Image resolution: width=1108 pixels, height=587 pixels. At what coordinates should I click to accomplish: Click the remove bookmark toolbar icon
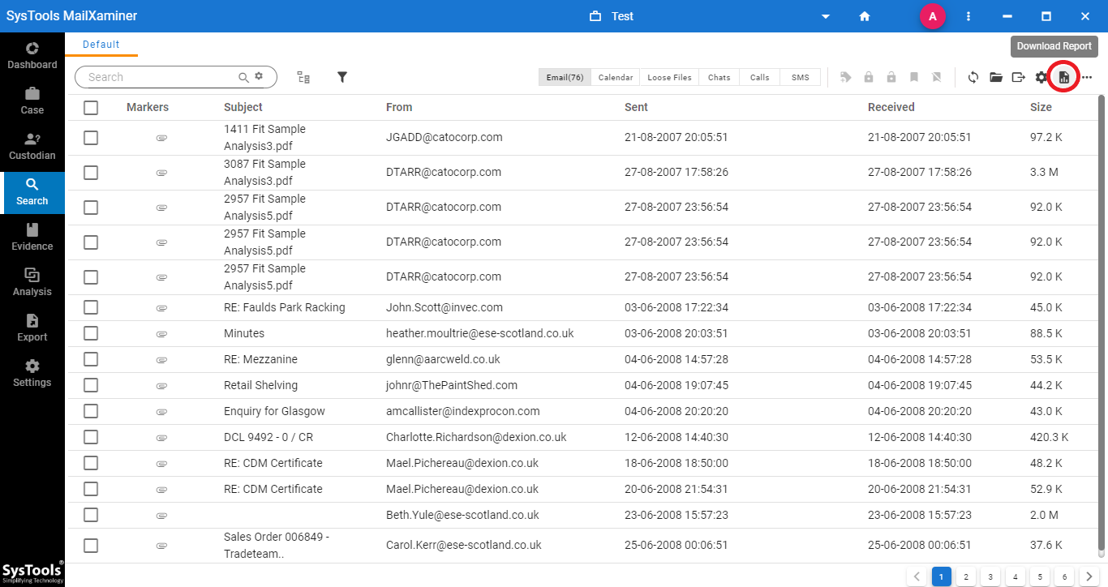[x=937, y=77]
